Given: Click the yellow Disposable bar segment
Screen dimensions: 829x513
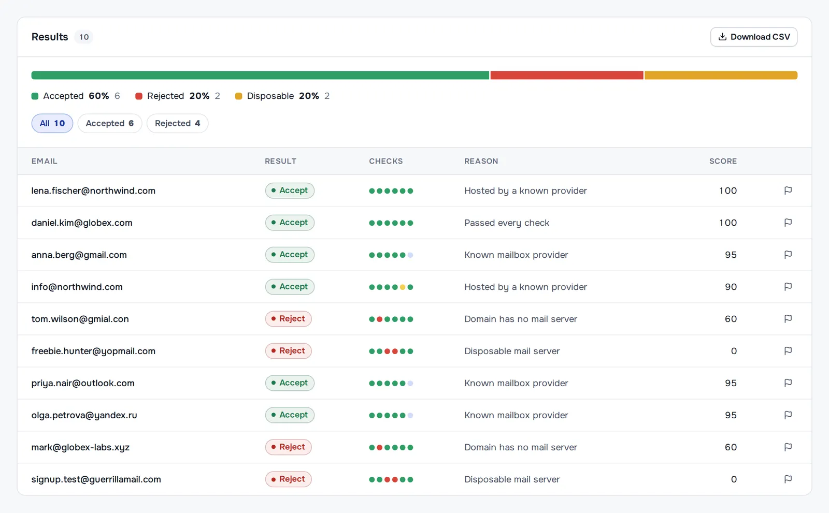Looking at the screenshot, I should pos(721,76).
